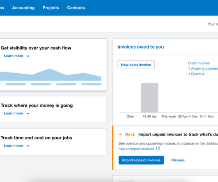
Task: Expand chevron under Track time and cost on jobs
Action: pyautogui.click(x=28, y=146)
